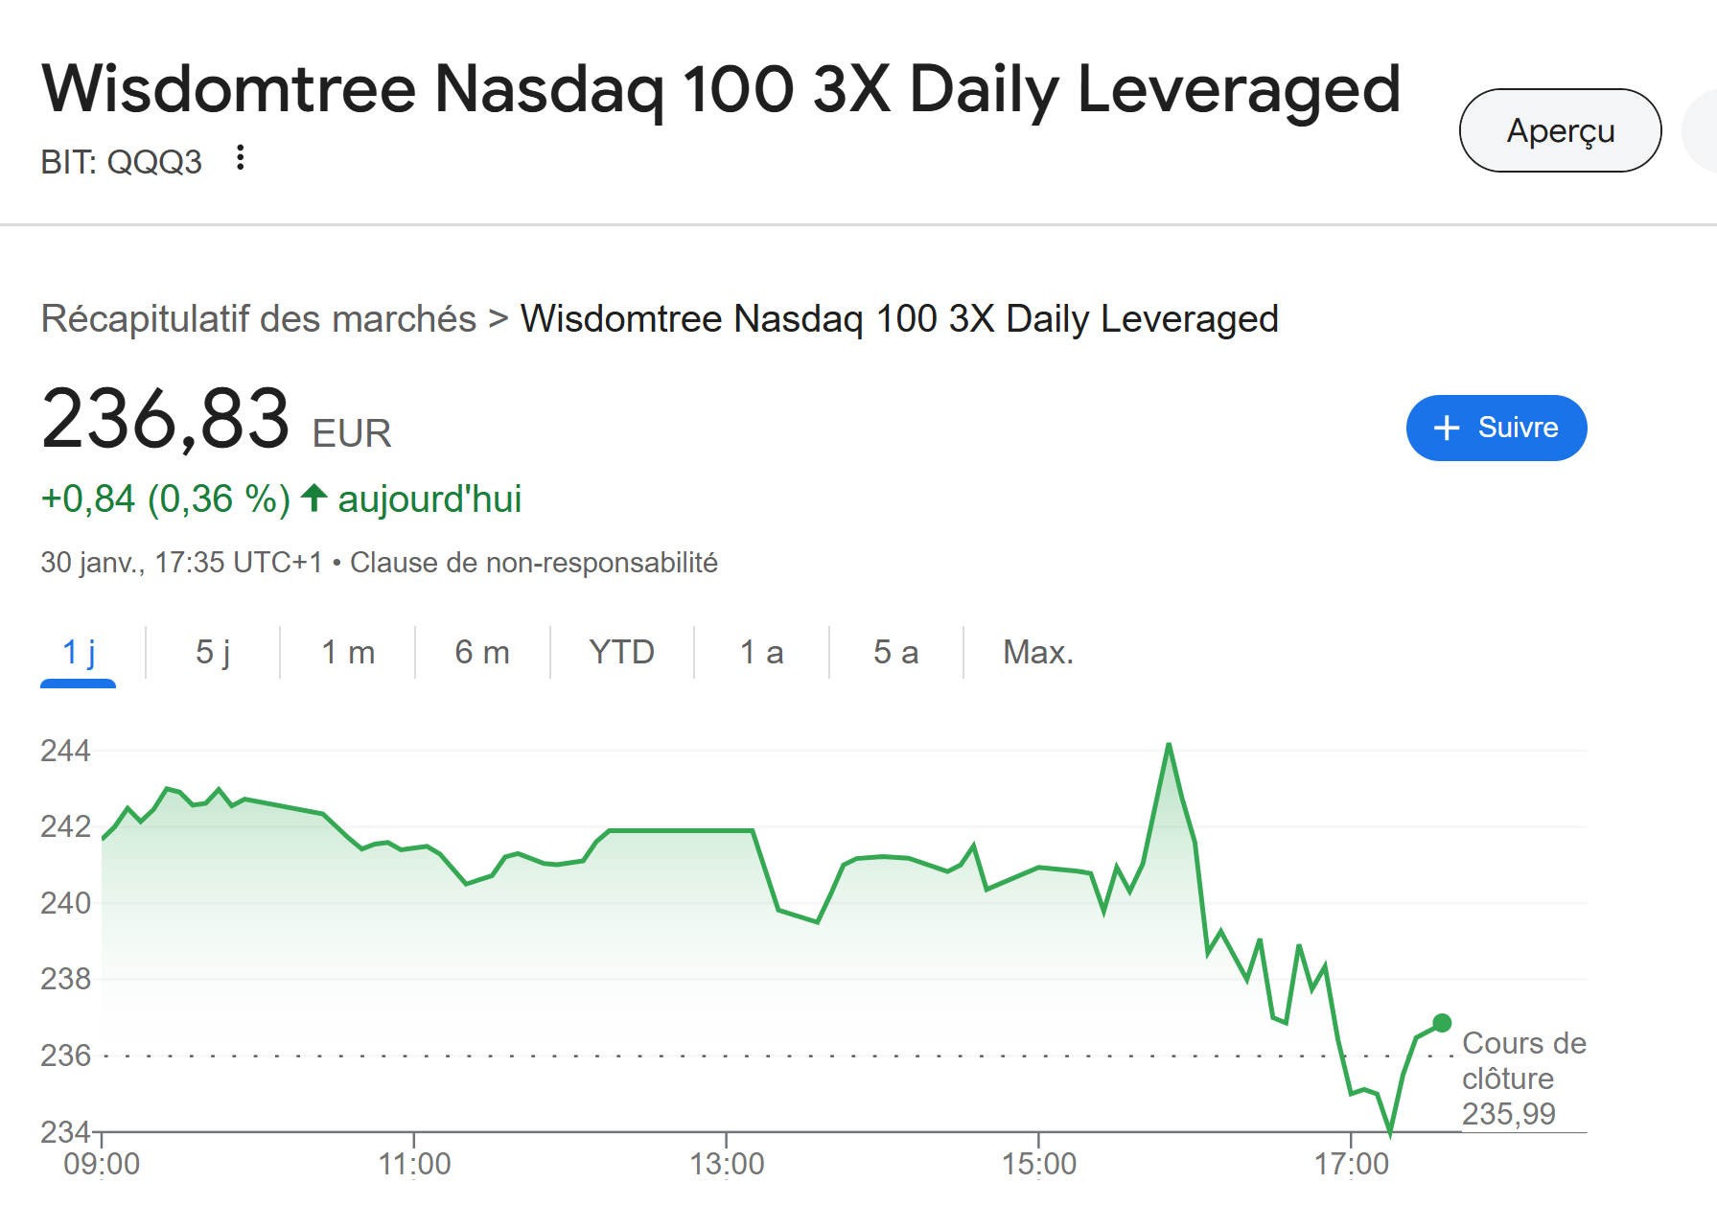Follow the stock with the Suivre button
The height and width of the screenshot is (1206, 1717).
[1497, 428]
